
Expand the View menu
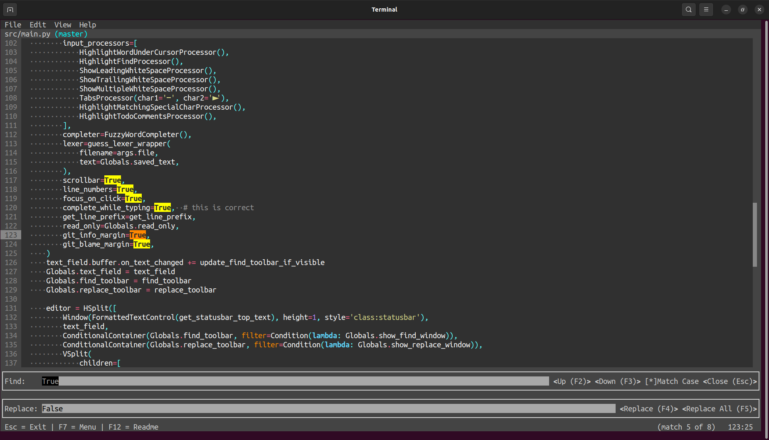click(63, 25)
